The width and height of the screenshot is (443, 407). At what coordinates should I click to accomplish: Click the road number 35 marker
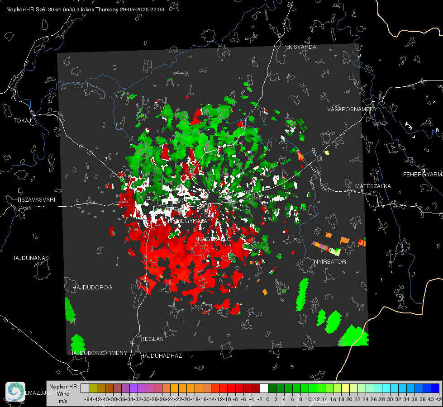pos(5,320)
